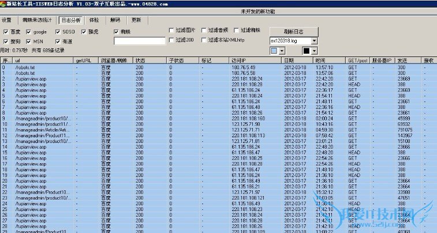Select the IP cell 123.125.71.97
This screenshot has height=233, width=437.
click(246, 193)
